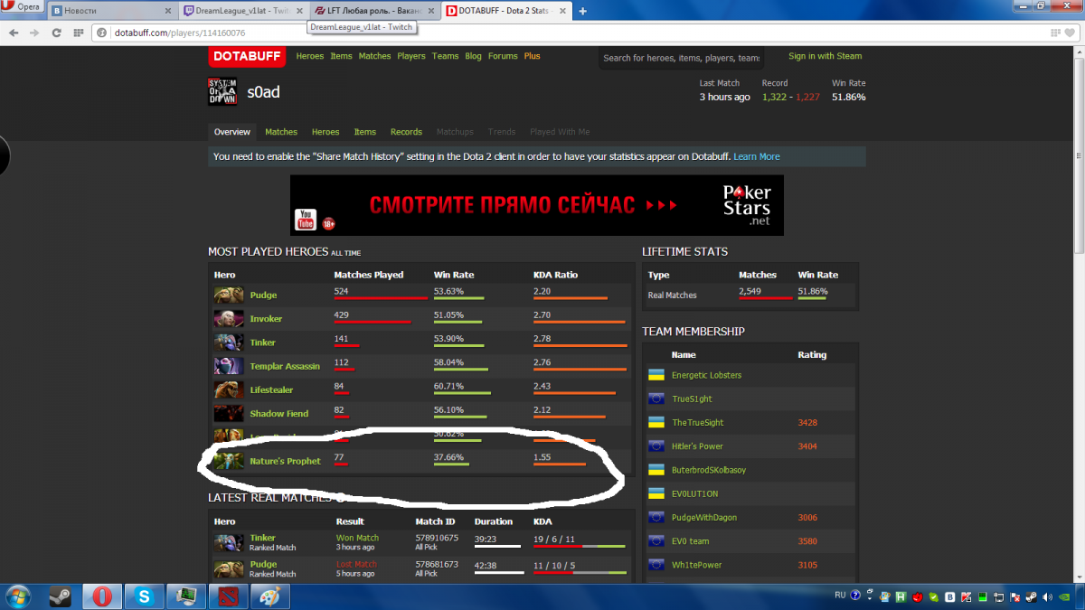The image size is (1085, 610).
Task: Select the Matches profile tab
Action: point(281,132)
